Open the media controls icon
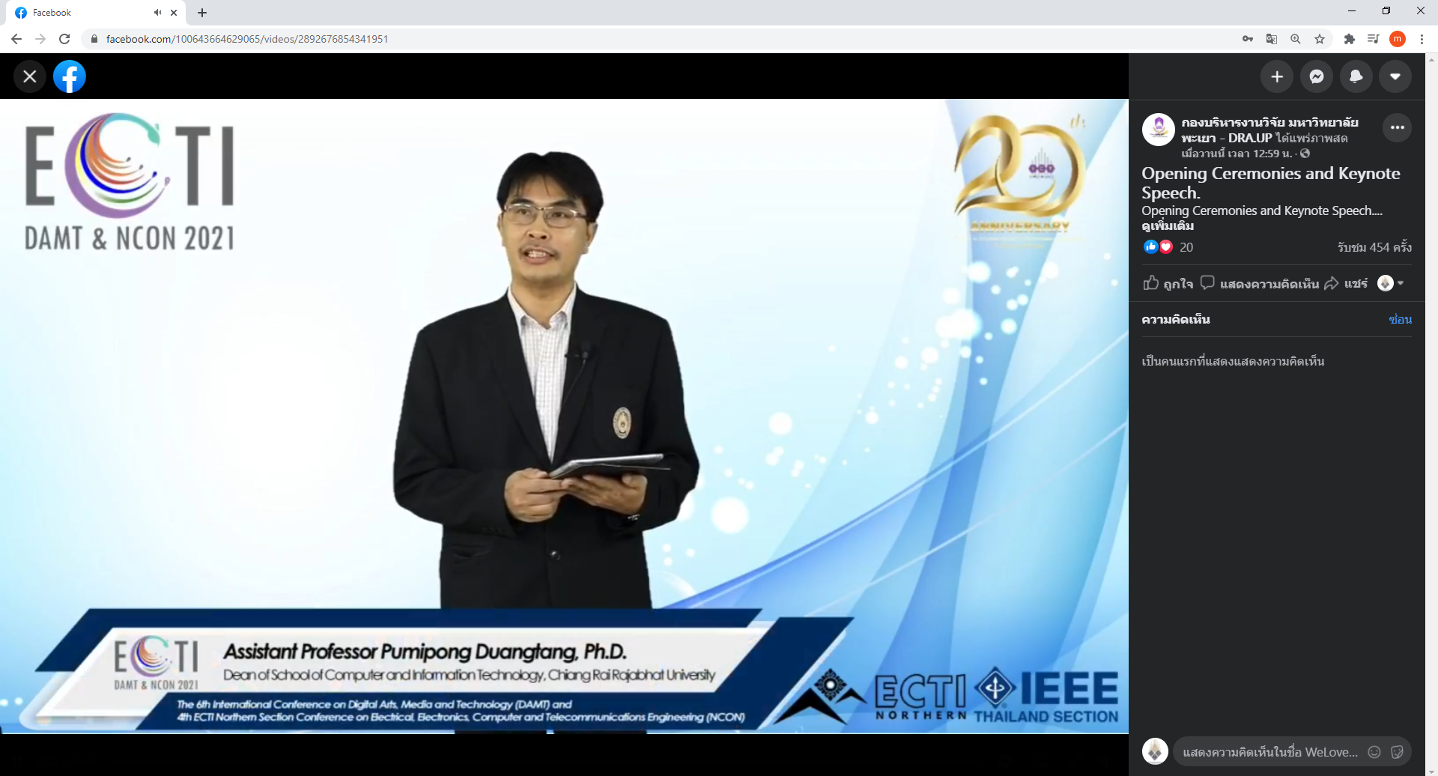The image size is (1438, 776). click(1373, 39)
